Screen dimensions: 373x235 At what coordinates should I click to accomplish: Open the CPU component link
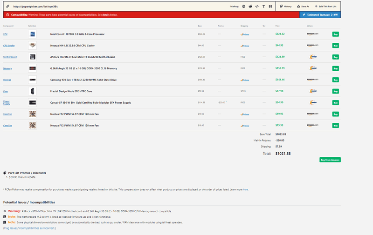(5, 34)
